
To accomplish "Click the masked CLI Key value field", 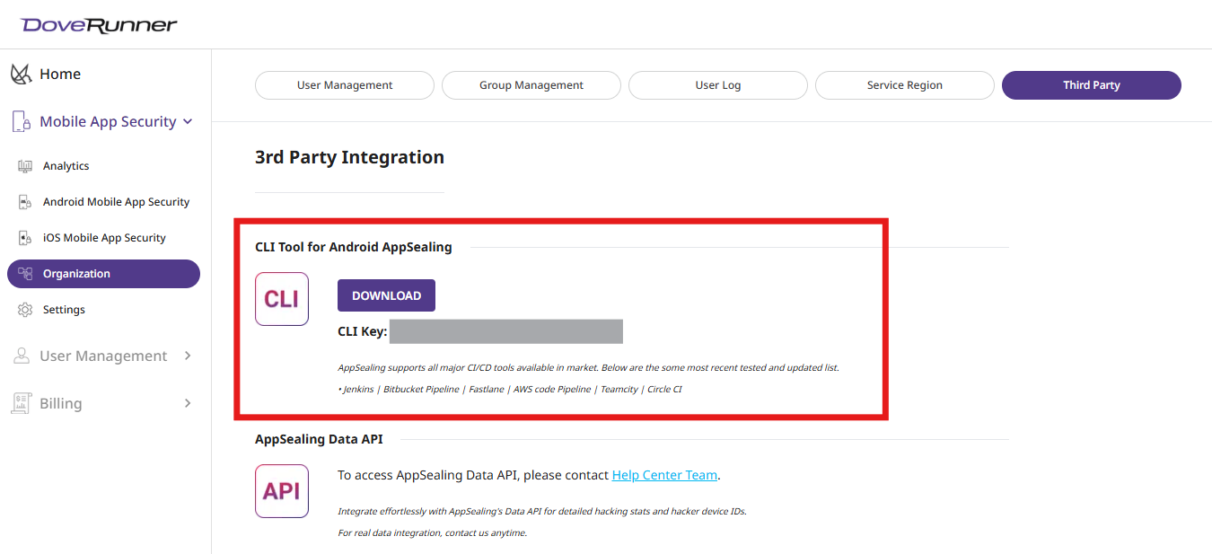I will 506,331.
